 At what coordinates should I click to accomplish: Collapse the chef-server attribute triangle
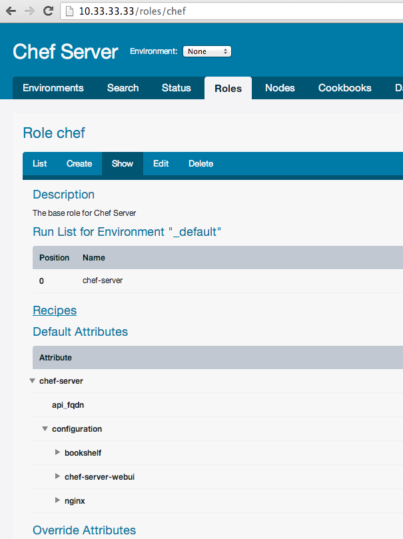(x=32, y=381)
